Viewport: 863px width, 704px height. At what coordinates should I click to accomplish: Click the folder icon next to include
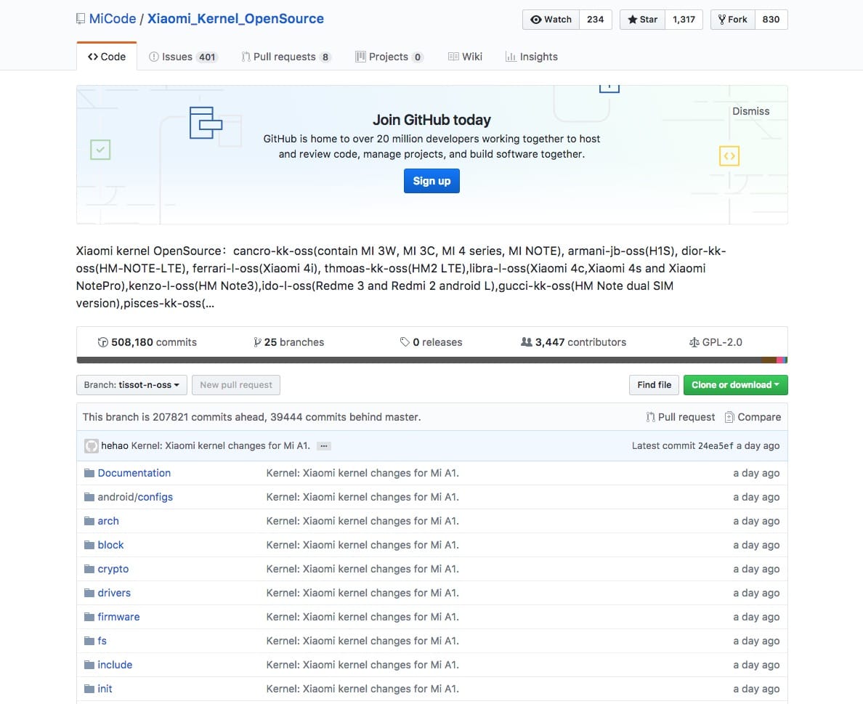[89, 664]
